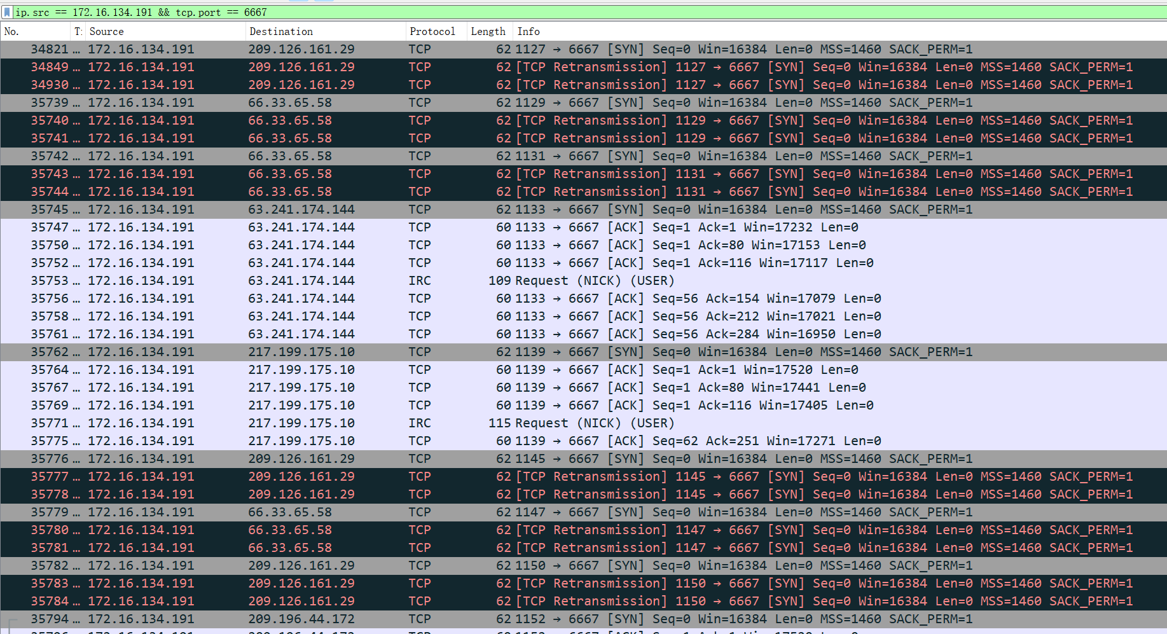Select retransmission packet 35744
Screen dimensions: 1167x634
click(x=583, y=191)
